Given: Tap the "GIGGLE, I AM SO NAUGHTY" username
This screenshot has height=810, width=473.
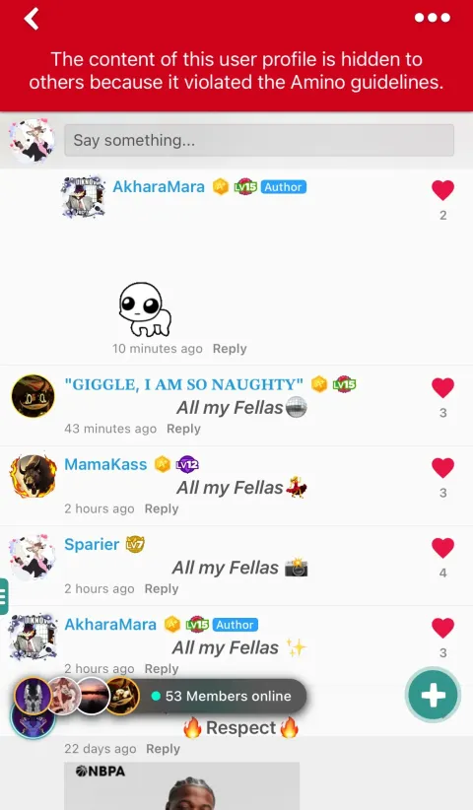Looking at the screenshot, I should [x=183, y=384].
